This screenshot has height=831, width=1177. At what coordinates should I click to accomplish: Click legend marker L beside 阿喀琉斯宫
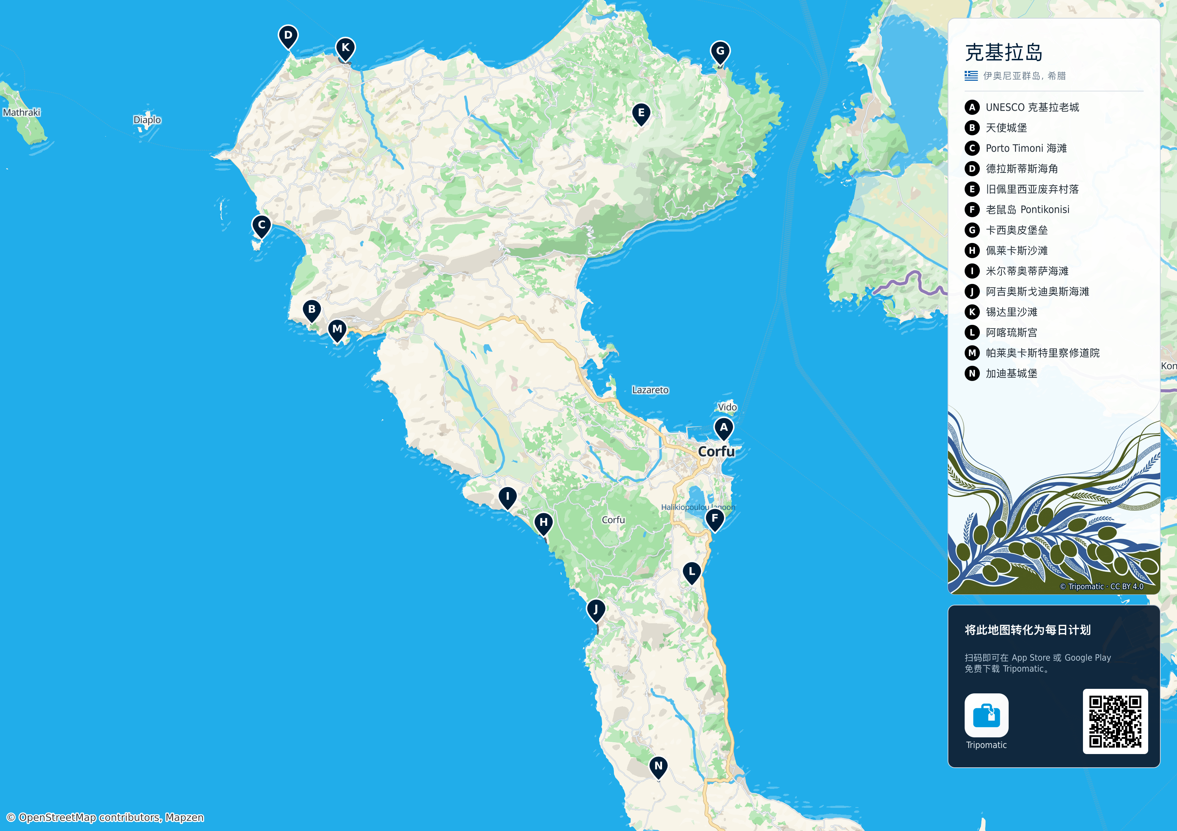[972, 332]
